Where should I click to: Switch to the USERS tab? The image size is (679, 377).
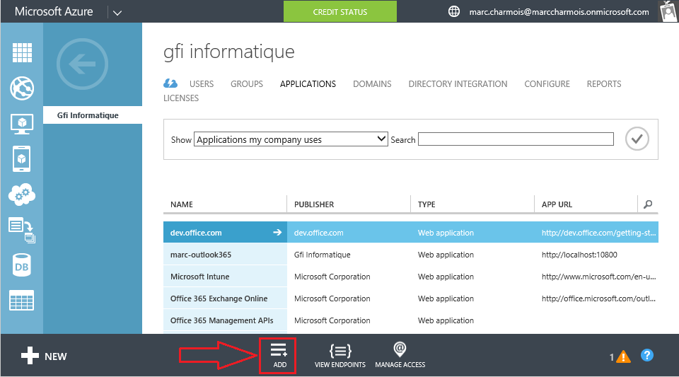coord(202,84)
